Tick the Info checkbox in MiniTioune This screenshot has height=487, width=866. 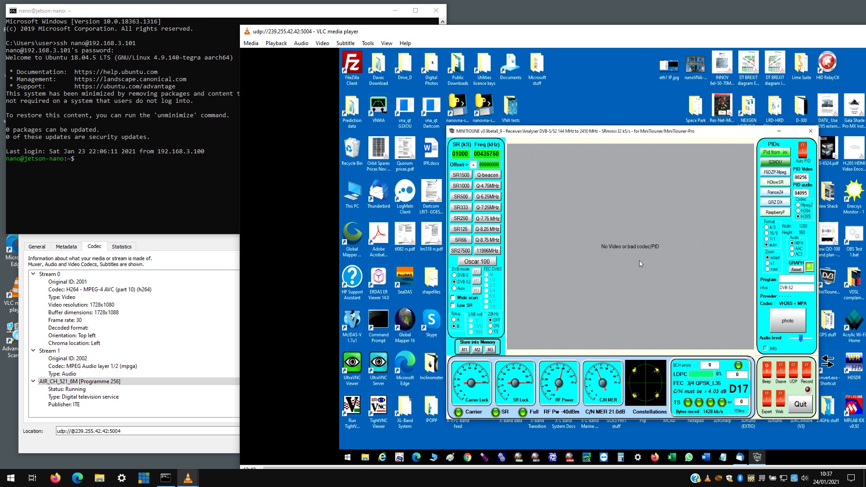click(765, 348)
